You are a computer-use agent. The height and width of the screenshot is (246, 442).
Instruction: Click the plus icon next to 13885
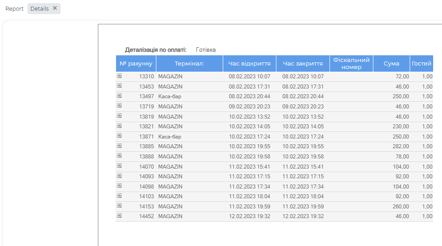(x=119, y=146)
